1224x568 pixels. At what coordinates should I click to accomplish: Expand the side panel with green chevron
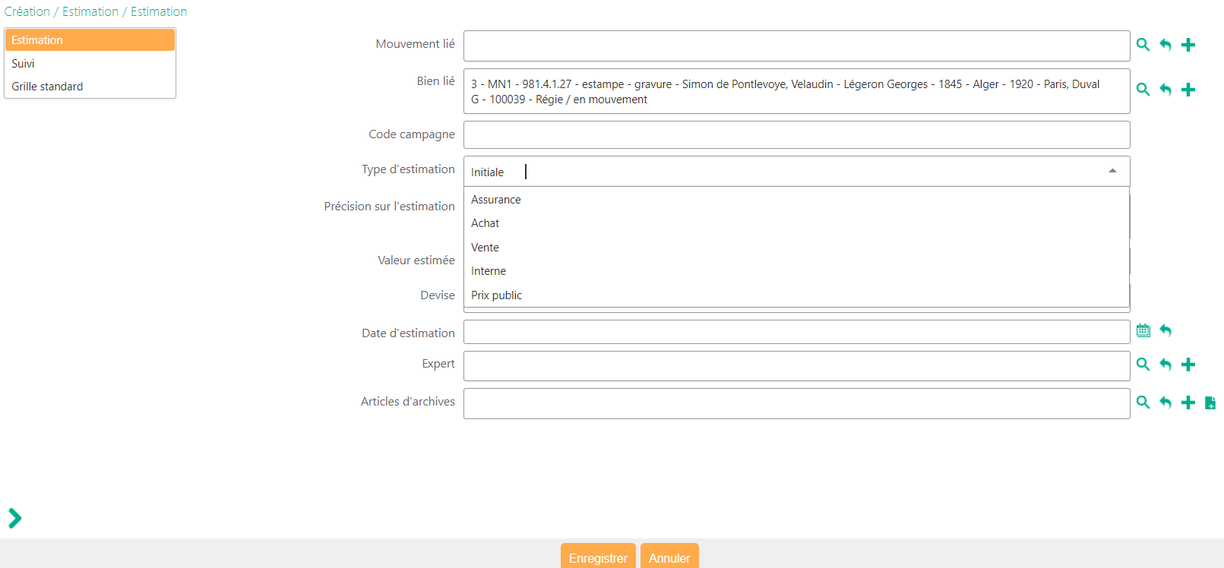coord(14,518)
